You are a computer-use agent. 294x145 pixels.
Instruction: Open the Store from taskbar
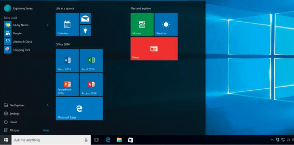coord(131,140)
